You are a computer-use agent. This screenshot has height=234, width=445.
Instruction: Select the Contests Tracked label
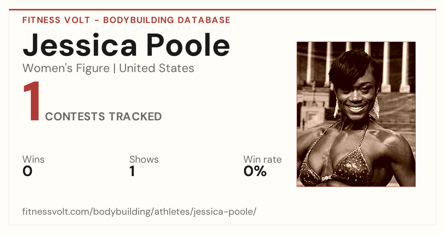click(x=103, y=117)
